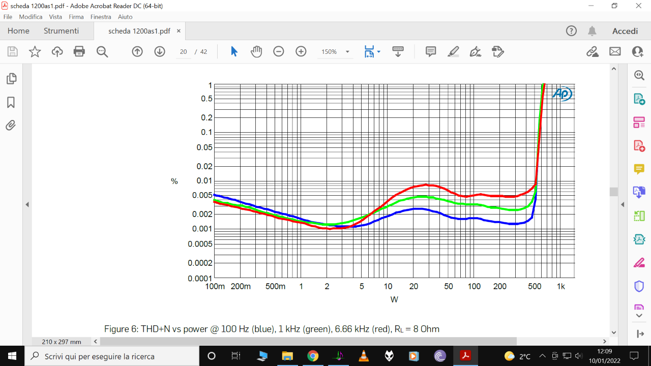Print the document using printer icon
651x366 pixels.
coord(79,51)
